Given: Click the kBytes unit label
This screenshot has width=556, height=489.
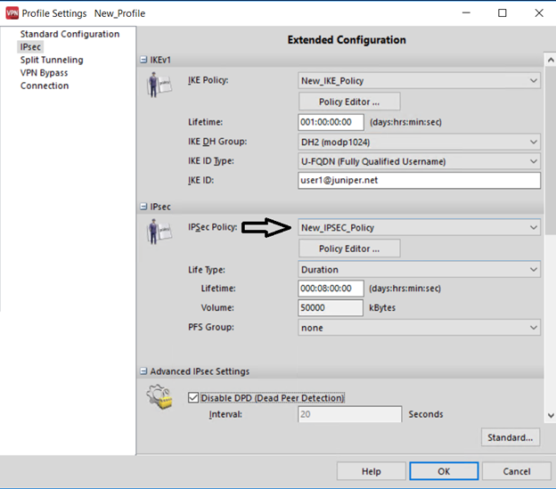Looking at the screenshot, I should coord(382,307).
